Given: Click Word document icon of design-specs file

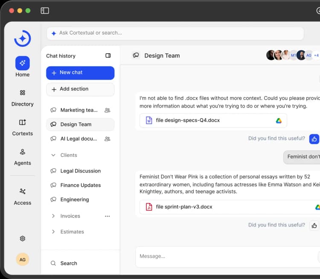Looking at the screenshot, I should pos(149,120).
